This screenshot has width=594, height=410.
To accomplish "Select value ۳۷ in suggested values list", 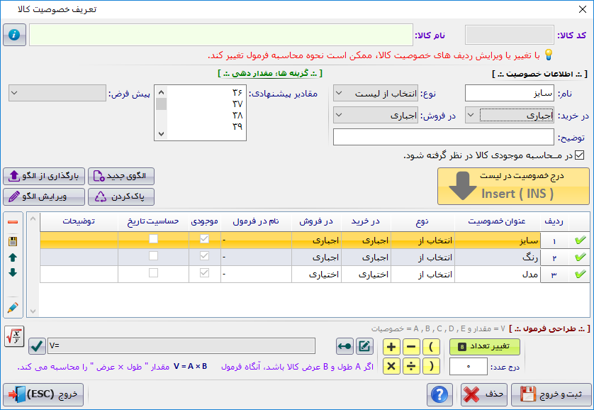I will pyautogui.click(x=237, y=104).
